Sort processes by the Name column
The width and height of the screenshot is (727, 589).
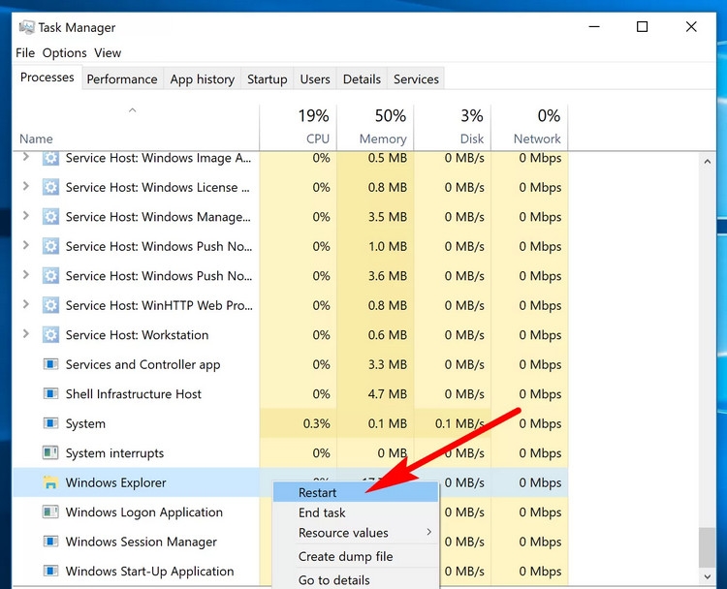tap(136, 128)
